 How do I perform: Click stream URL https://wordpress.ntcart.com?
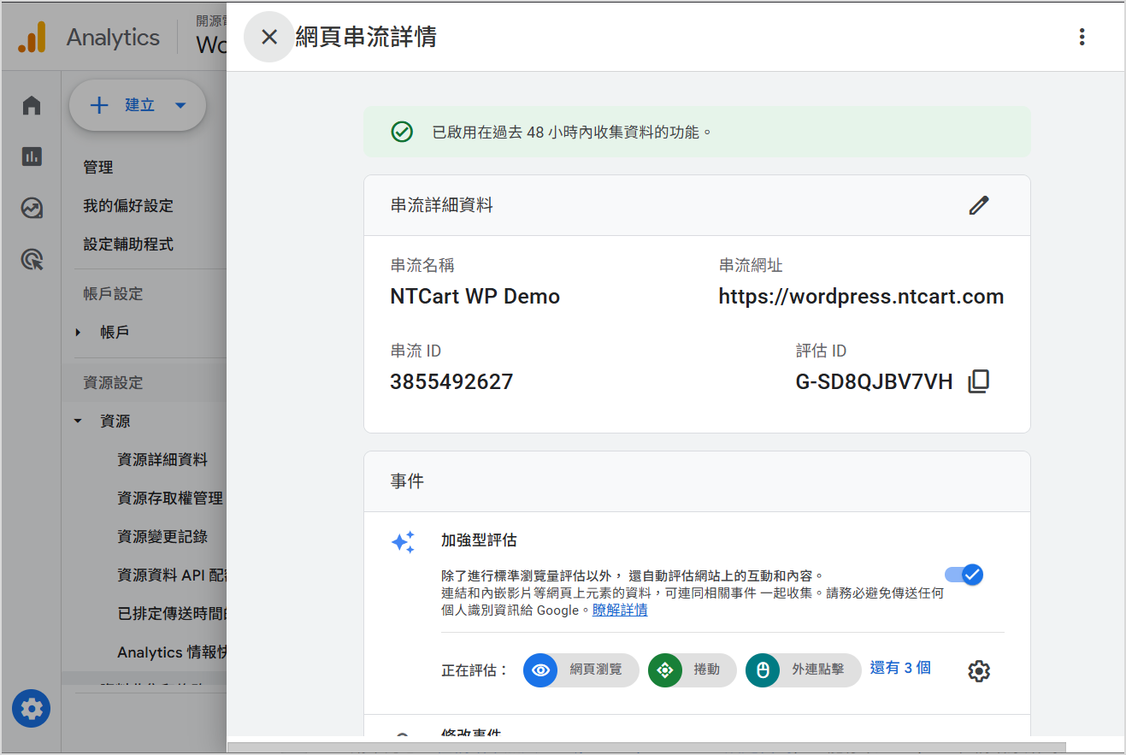(861, 297)
